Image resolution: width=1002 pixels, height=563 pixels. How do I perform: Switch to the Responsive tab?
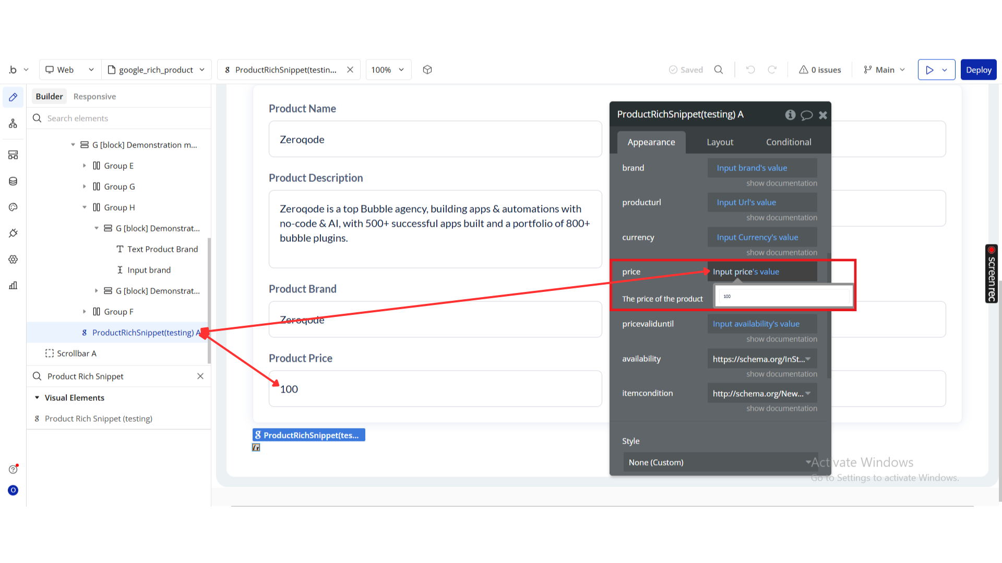pyautogui.click(x=94, y=96)
